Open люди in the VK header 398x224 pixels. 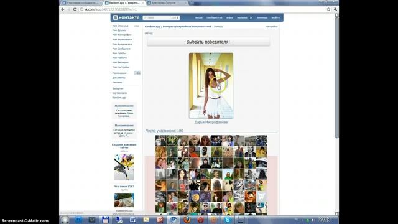point(199,18)
